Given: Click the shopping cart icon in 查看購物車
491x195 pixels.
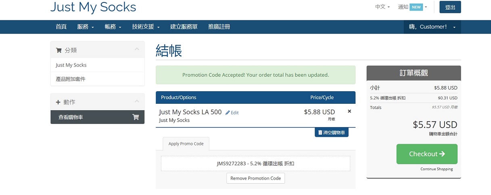Looking at the screenshot, I should [136, 117].
